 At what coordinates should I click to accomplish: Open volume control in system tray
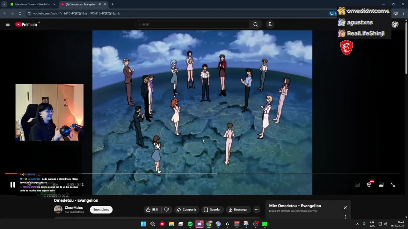click(x=385, y=224)
